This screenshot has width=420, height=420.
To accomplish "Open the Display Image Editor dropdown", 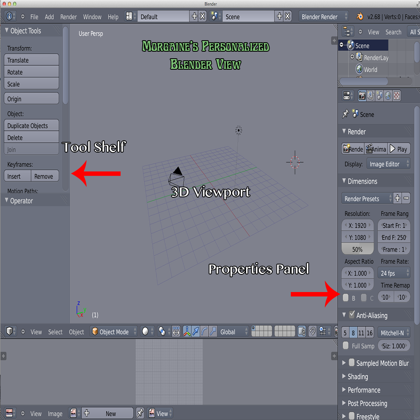I will coord(388,164).
